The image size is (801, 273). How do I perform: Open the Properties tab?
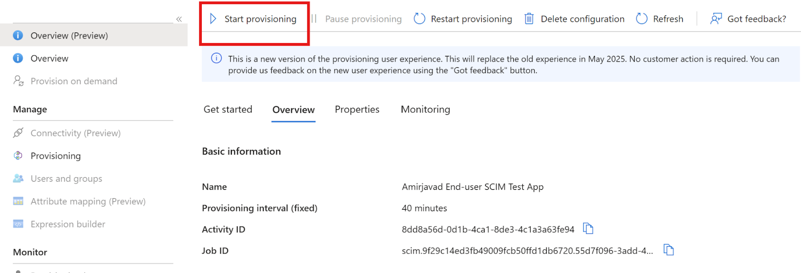click(x=357, y=109)
